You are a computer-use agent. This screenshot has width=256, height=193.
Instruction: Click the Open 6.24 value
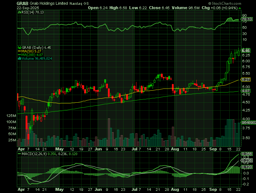coord(98,8)
